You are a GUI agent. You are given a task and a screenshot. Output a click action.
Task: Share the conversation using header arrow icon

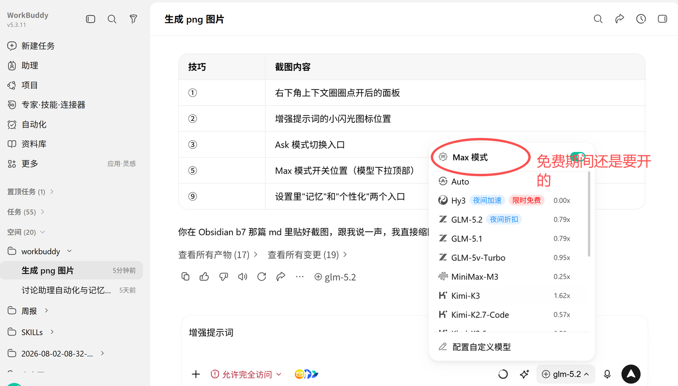619,19
